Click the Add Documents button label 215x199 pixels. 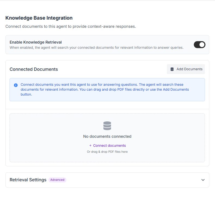coord(189,69)
